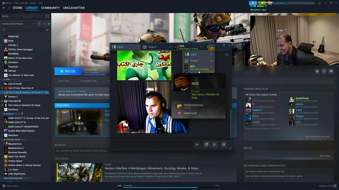This screenshot has width=339, height=190.
Task: Open the Help menu
Action: pos(41,3)
